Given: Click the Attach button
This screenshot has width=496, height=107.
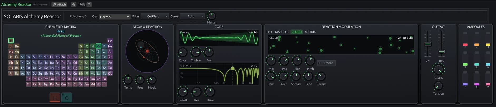Looking at the screenshot, I should (x=59, y=4).
